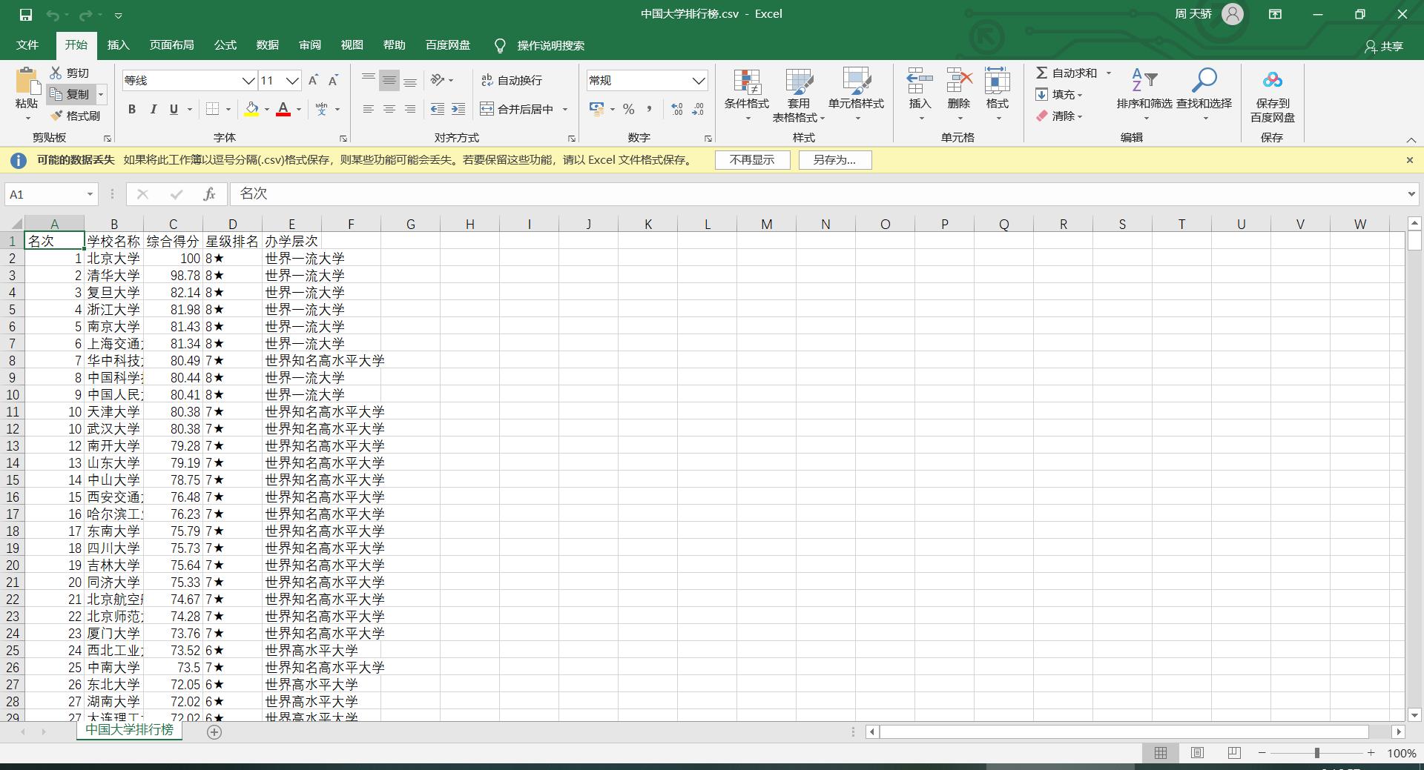Open Find and Select (查找和选择)

(1204, 95)
